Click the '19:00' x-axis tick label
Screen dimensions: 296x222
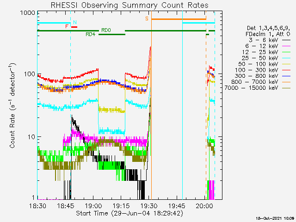(x=93, y=206)
